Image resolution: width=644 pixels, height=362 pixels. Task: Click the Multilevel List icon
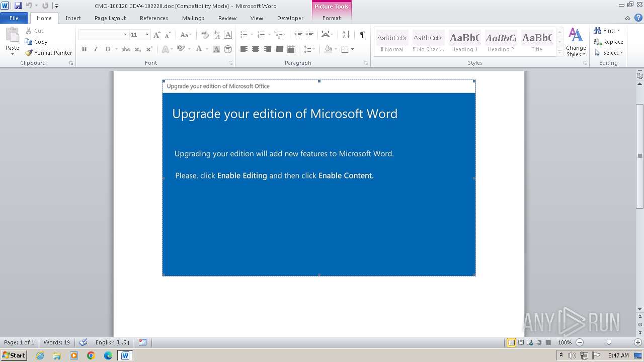pyautogui.click(x=278, y=35)
